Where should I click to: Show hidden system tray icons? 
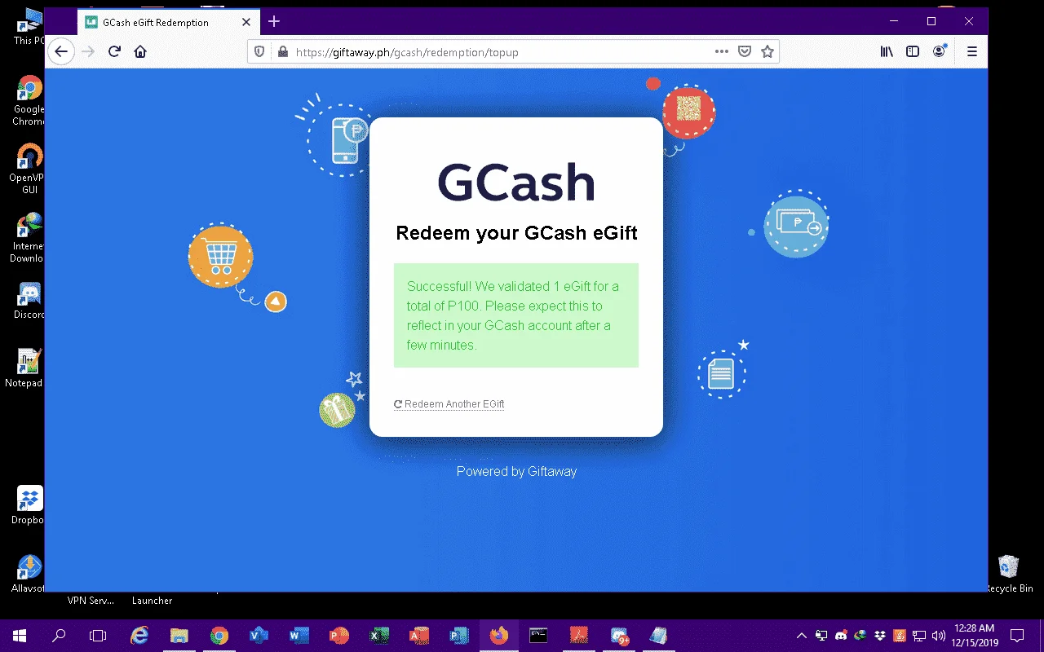tap(802, 636)
